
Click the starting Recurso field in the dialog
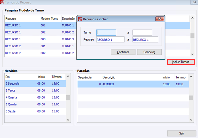tap(110, 40)
